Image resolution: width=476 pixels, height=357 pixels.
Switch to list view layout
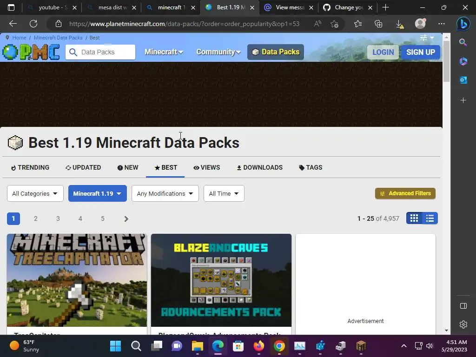coord(430,218)
